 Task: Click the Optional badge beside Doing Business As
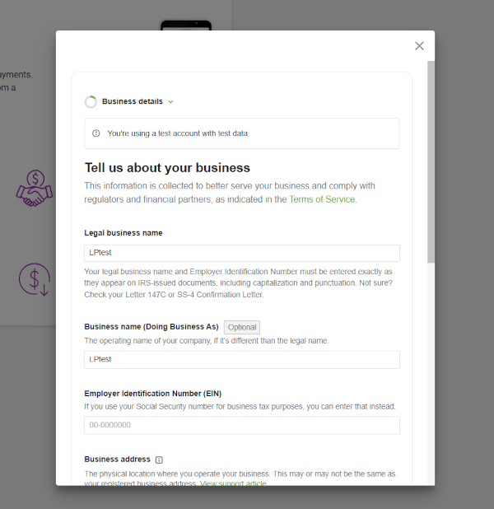tap(242, 327)
